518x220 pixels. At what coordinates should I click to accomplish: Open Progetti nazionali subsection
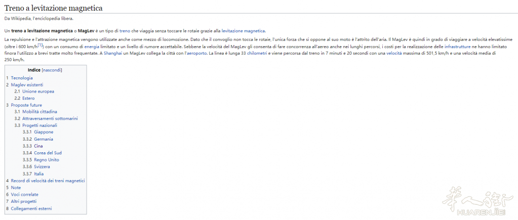tap(39, 125)
